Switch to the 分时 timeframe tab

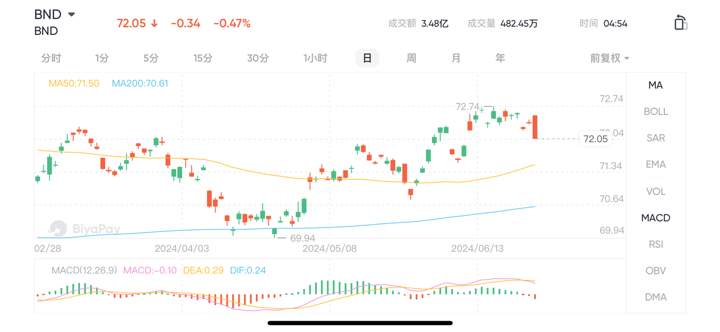click(x=51, y=58)
